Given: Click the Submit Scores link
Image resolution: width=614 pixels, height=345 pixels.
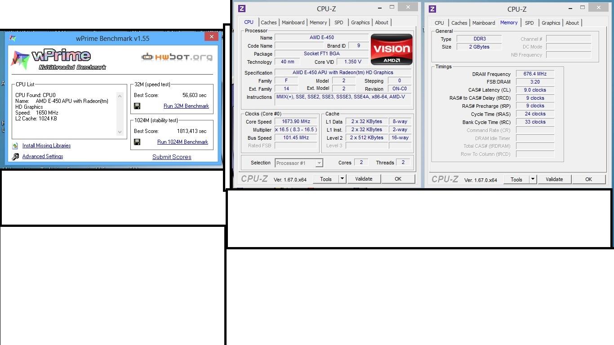Looking at the screenshot, I should coord(172,157).
